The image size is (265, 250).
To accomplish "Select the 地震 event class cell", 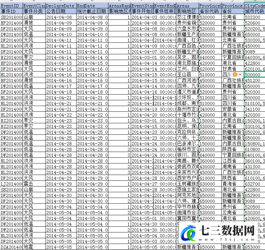I will point(34,247).
